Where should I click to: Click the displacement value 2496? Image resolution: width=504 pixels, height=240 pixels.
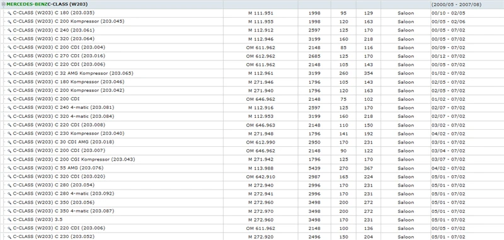pos(314,237)
